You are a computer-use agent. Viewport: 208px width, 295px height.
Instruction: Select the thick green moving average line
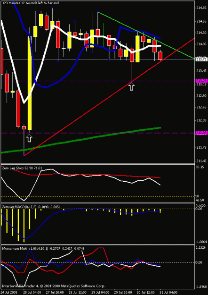tap(81, 140)
